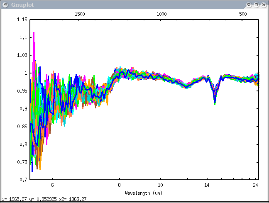The image size is (269, 203).
Task: Click the y-axis label 0.9
Action: [x=23, y=109]
